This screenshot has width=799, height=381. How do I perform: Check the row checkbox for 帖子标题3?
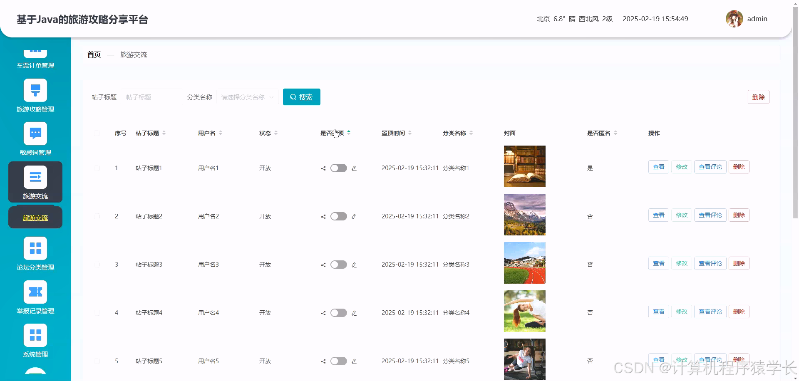click(97, 265)
